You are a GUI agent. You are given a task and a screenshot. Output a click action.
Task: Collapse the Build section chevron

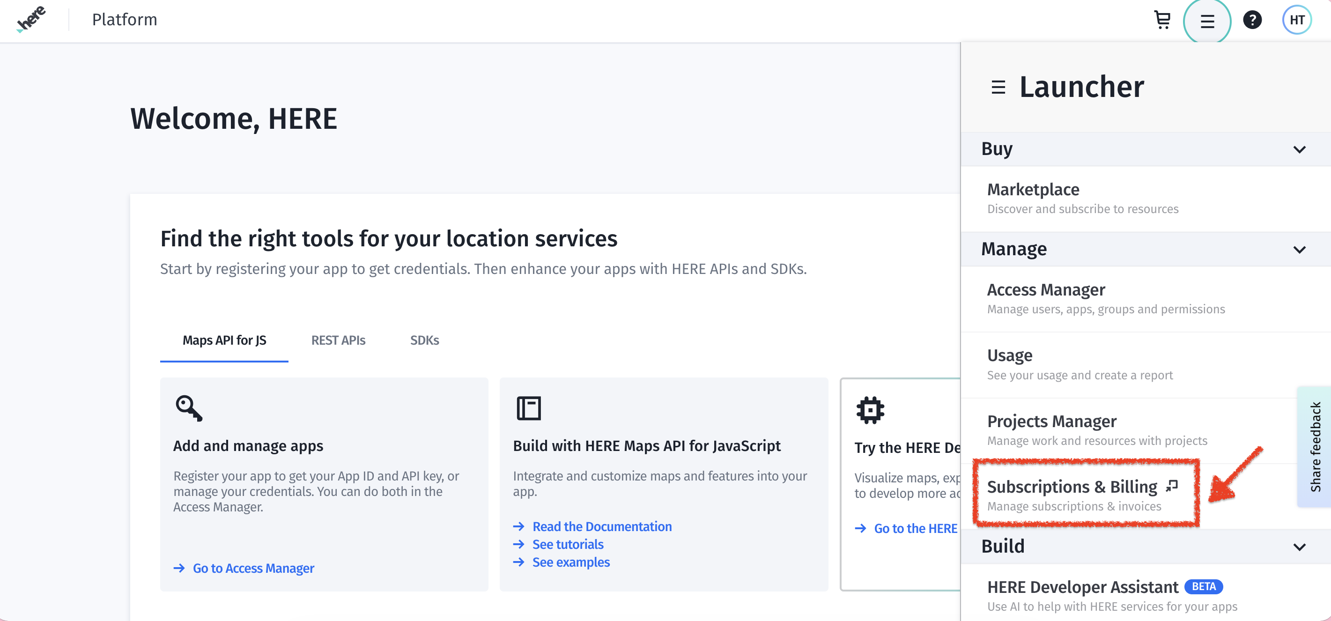[1300, 547]
